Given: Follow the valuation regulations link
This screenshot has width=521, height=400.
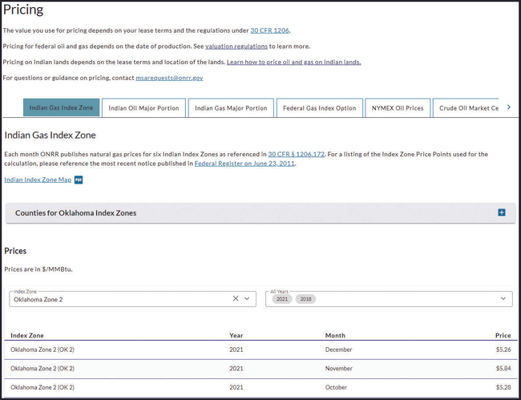Looking at the screenshot, I should [x=236, y=46].
